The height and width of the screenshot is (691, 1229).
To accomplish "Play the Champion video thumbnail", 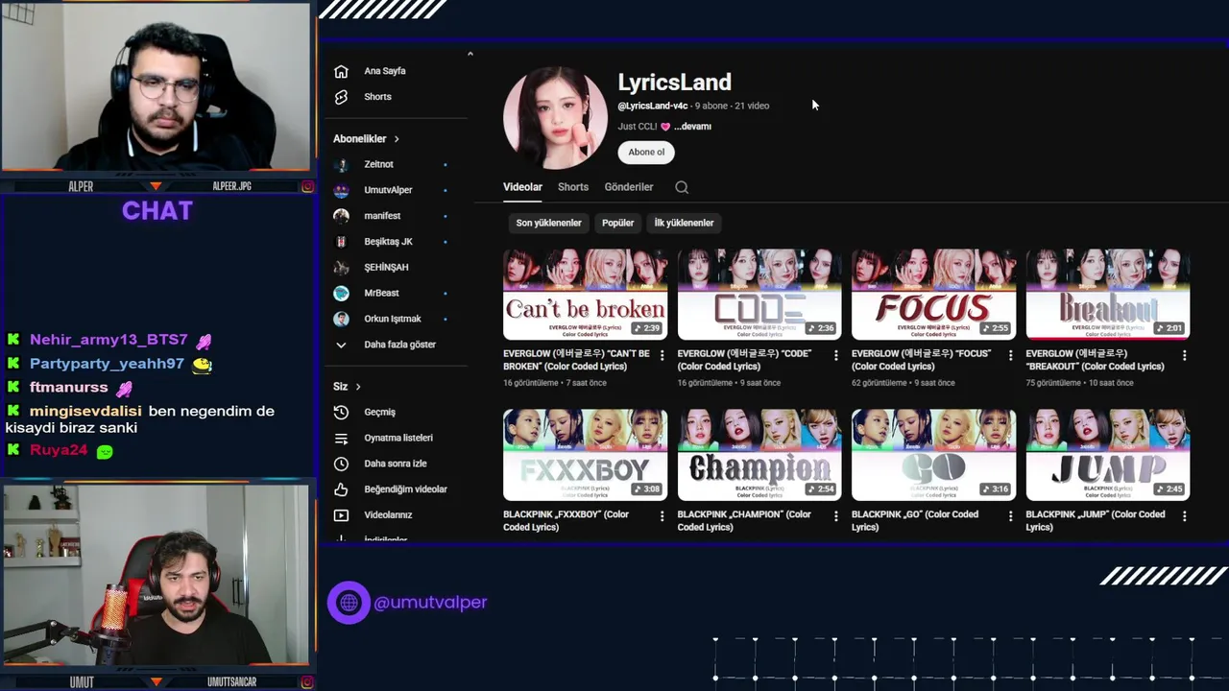I will (759, 455).
